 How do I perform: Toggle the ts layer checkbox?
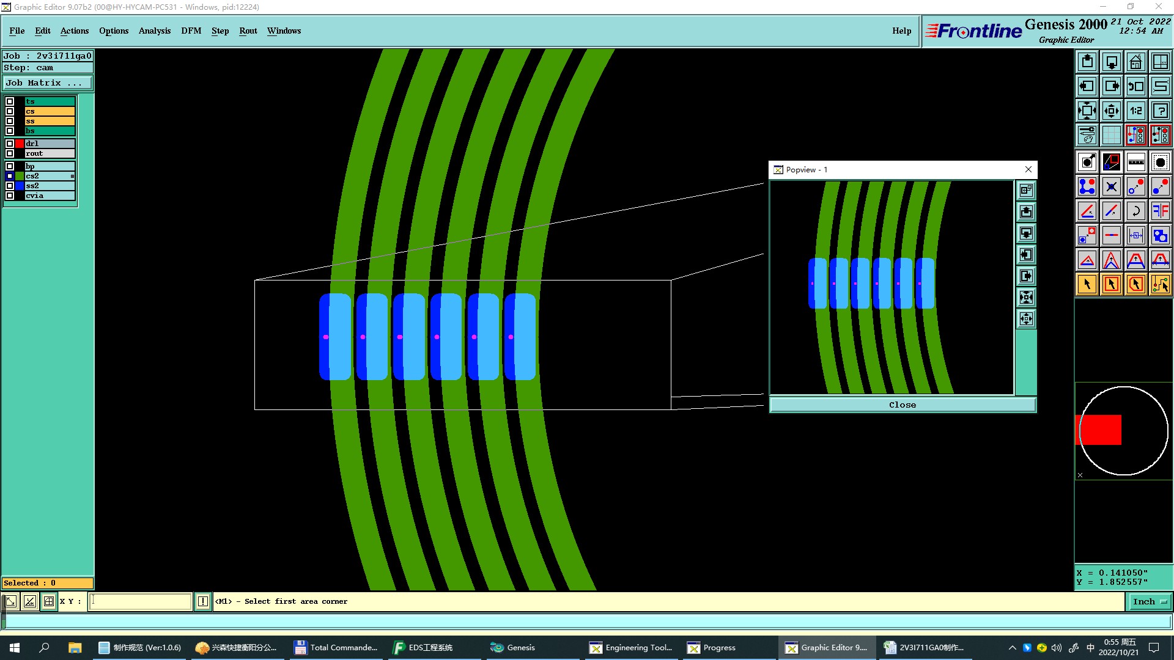coord(10,101)
